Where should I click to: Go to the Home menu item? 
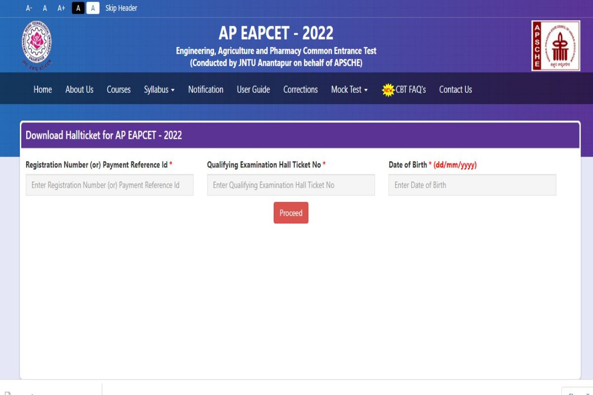click(x=42, y=89)
